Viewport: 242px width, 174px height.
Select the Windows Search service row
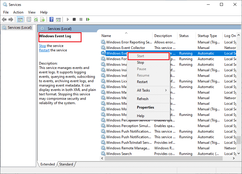[x=119, y=154]
